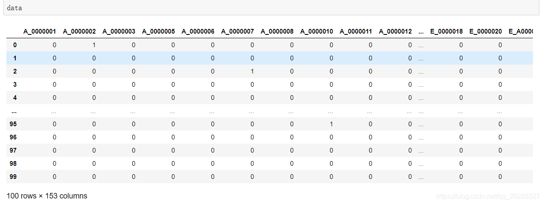The height and width of the screenshot is (204, 544).
Task: Click the row index label 4
Action: (x=15, y=98)
